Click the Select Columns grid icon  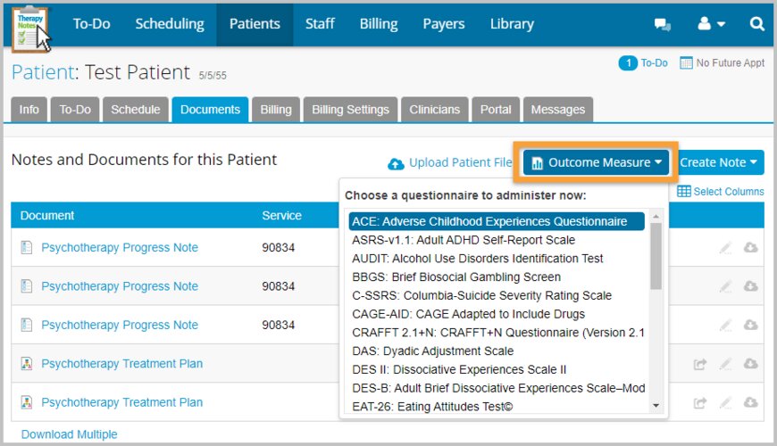click(x=684, y=192)
